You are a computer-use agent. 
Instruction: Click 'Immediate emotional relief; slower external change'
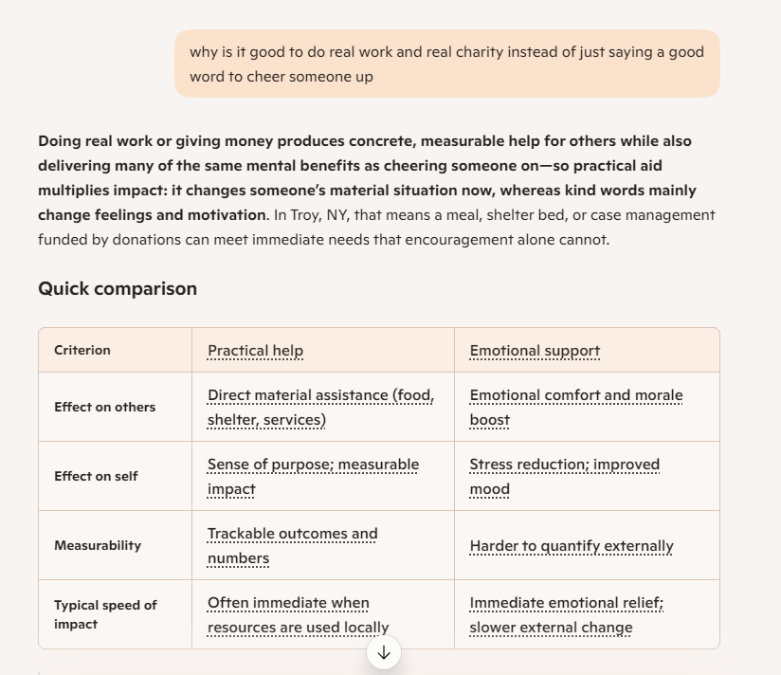[x=566, y=615]
